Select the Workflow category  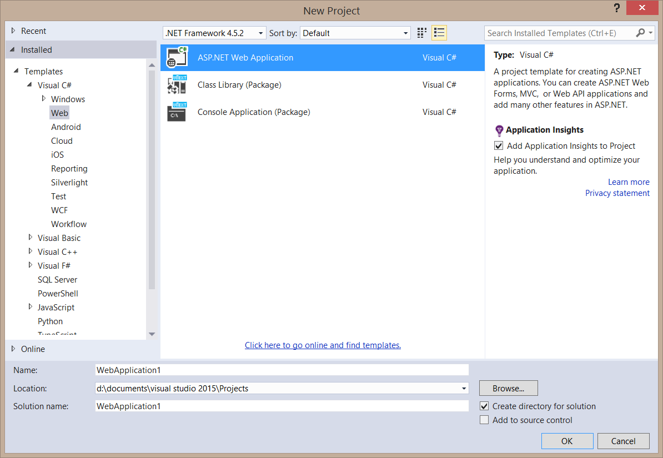[x=69, y=224]
